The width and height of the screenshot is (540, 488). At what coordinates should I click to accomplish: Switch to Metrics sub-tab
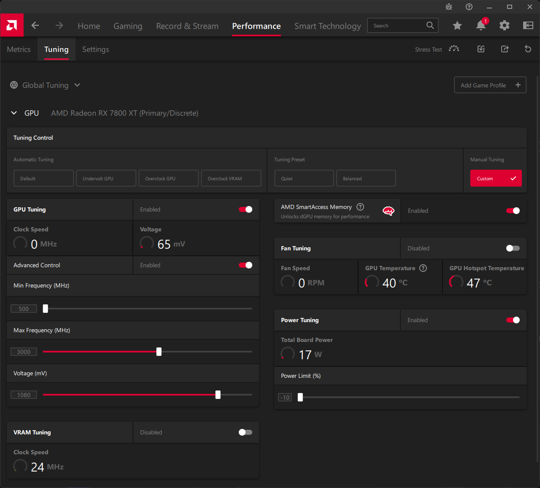coord(19,49)
